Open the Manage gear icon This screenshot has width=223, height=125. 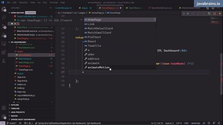click(4, 117)
